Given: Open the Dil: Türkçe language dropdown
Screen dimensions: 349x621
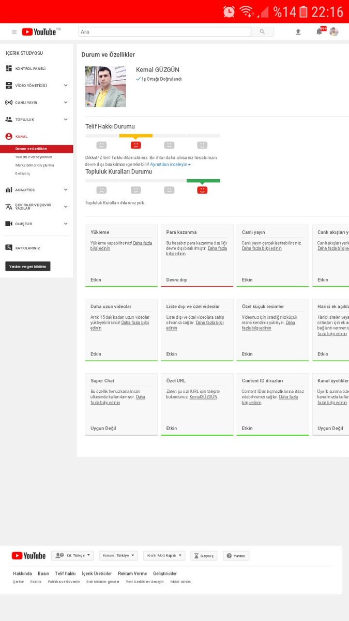Looking at the screenshot, I should [72, 555].
